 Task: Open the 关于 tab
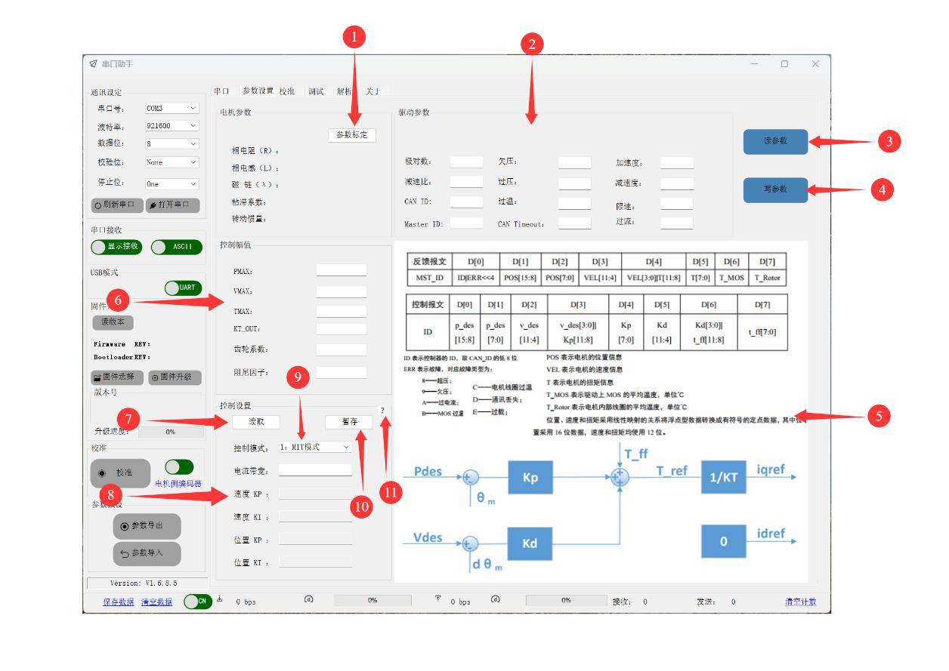tap(373, 91)
